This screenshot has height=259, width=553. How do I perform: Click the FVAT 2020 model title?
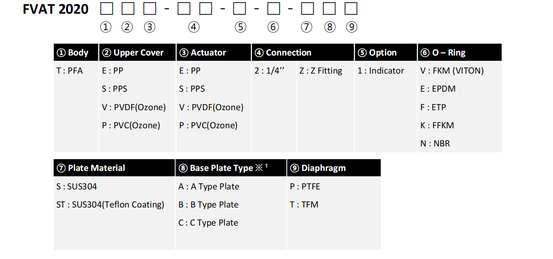click(x=56, y=9)
